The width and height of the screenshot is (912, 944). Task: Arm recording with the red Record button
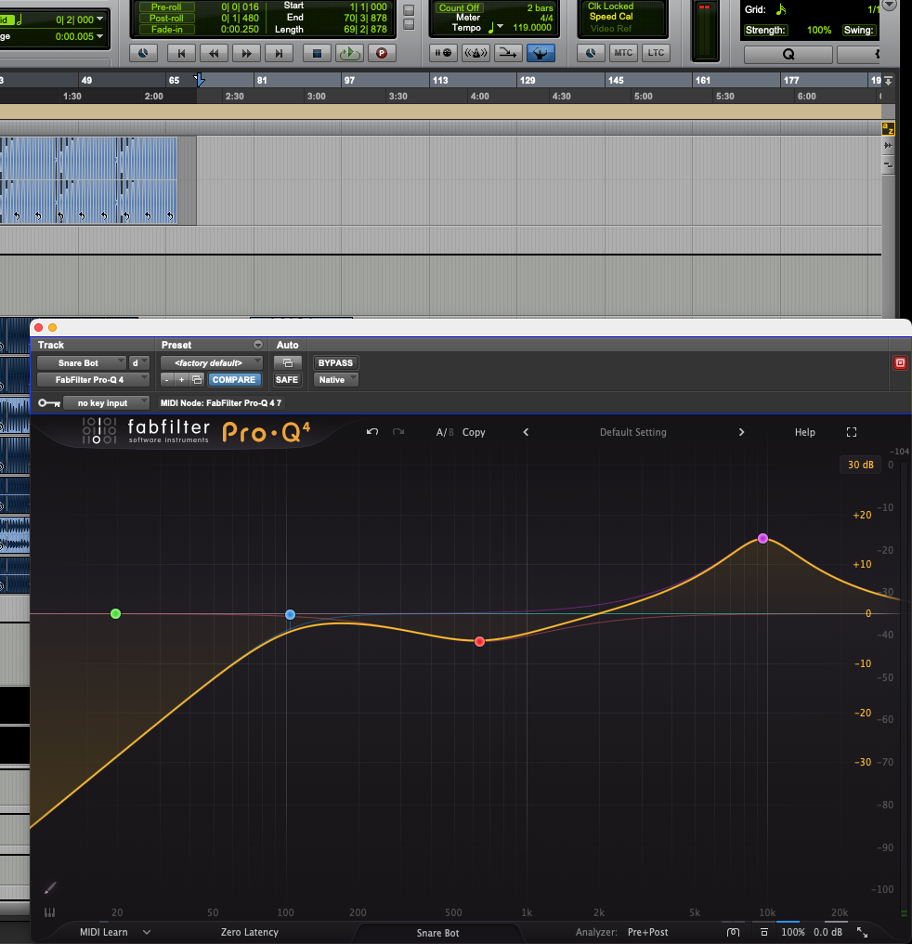[x=382, y=53]
